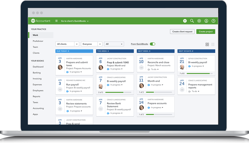Click avatar on Prepare accounts card
The height and width of the screenshot is (143, 249).
click(x=141, y=108)
